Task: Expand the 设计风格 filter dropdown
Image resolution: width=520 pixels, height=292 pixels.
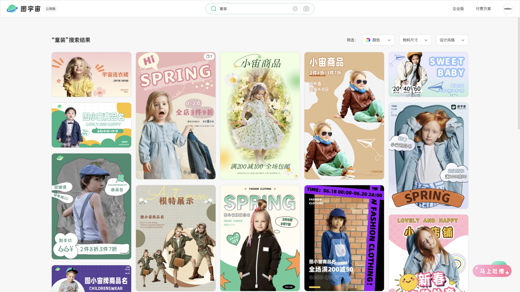Action: coord(452,40)
